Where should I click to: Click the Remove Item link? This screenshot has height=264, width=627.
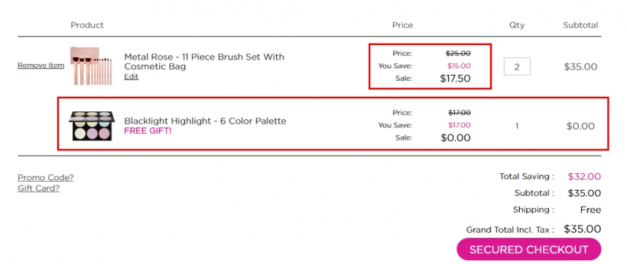point(41,65)
